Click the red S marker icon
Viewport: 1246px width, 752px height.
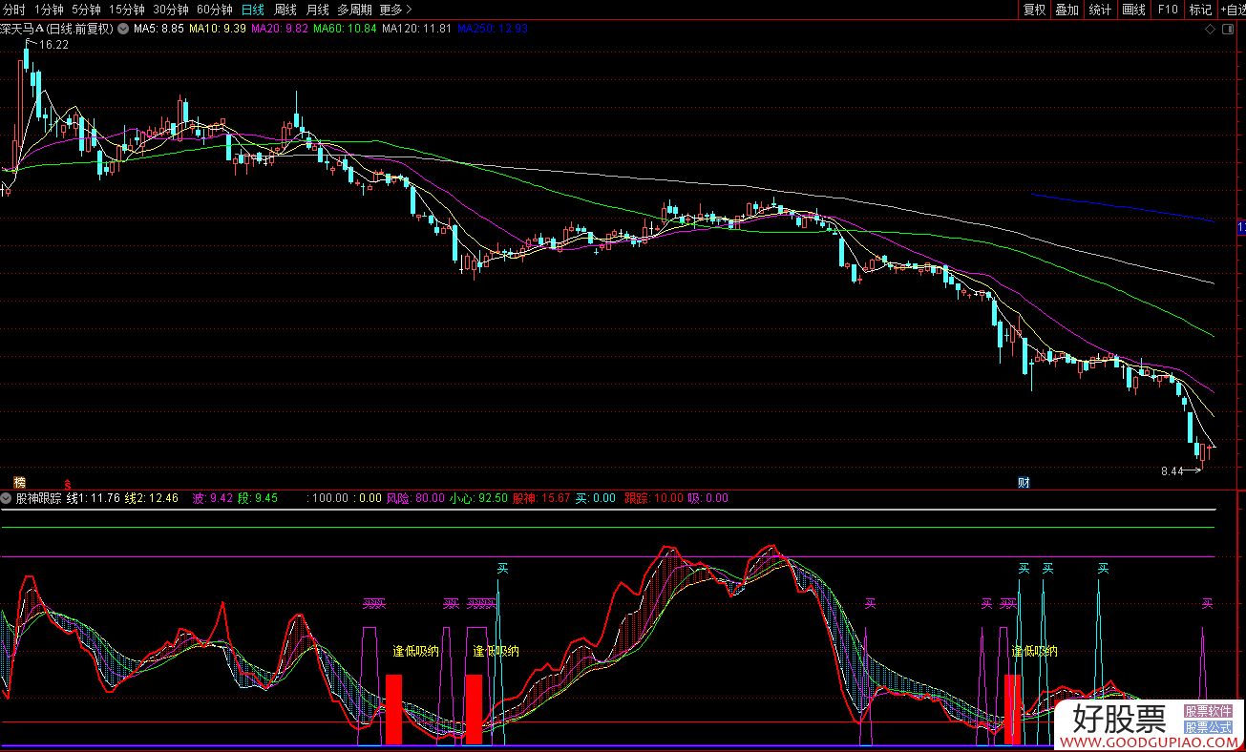click(x=67, y=484)
